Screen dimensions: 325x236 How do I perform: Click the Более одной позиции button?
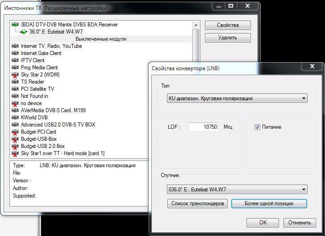point(269,204)
